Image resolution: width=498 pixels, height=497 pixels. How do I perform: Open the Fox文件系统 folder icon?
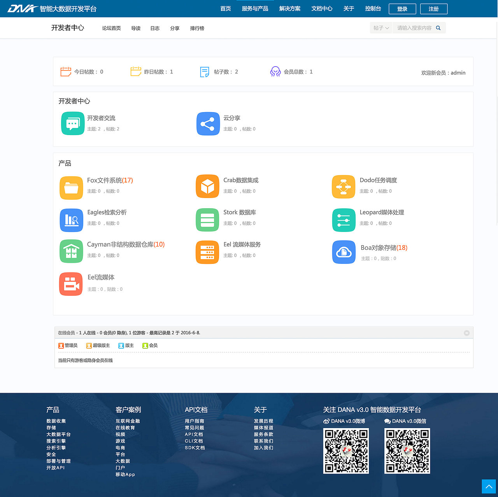pyautogui.click(x=71, y=187)
